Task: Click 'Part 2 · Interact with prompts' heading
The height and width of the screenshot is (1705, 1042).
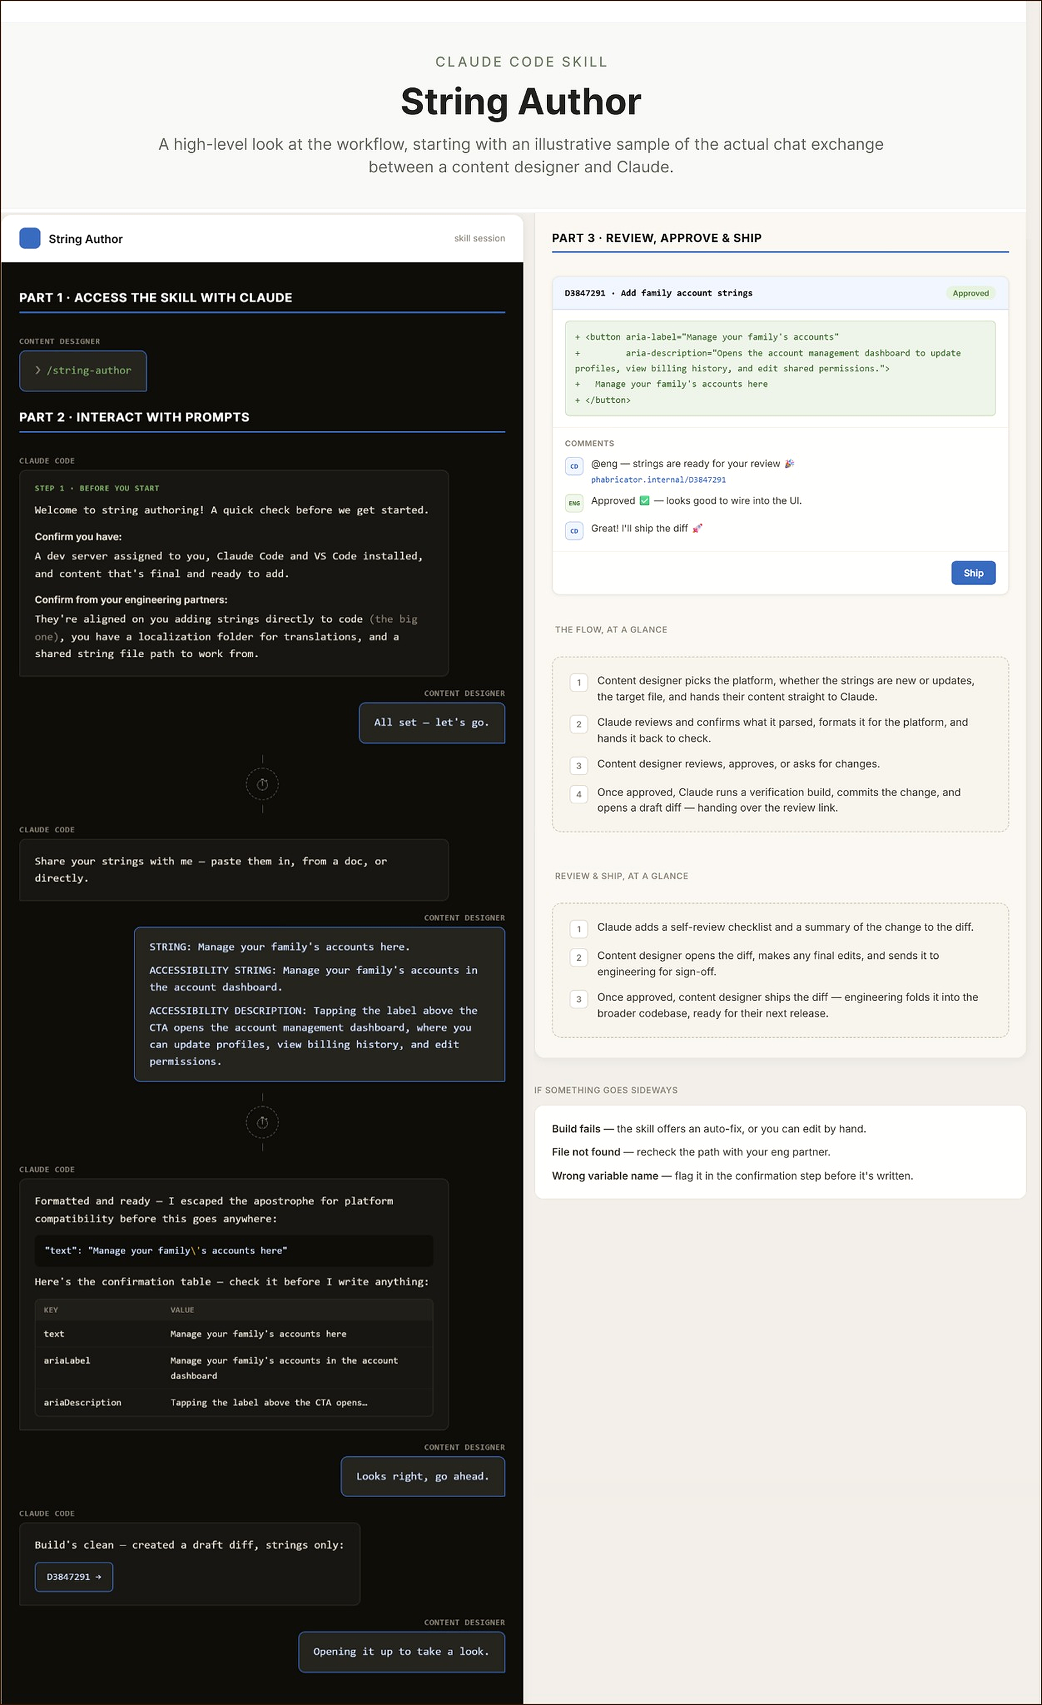Action: click(x=134, y=417)
